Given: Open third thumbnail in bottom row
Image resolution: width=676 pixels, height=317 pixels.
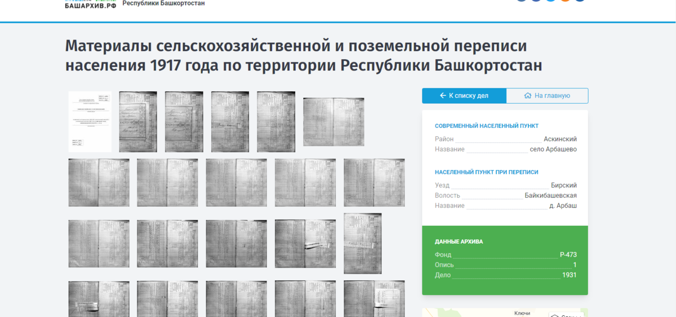Looking at the screenshot, I should click(236, 299).
